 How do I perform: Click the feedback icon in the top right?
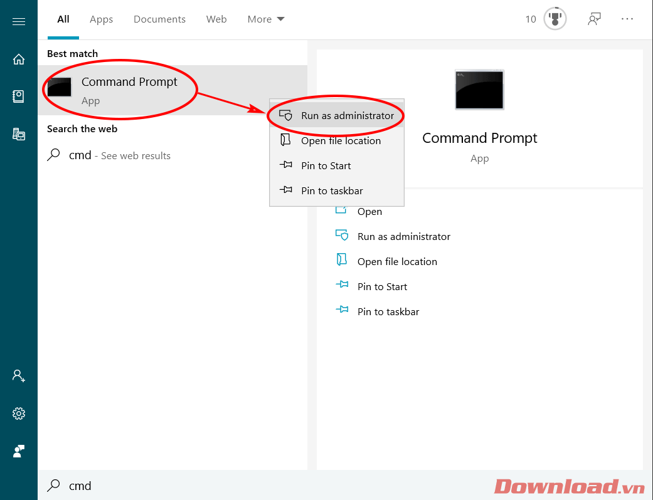coord(594,19)
